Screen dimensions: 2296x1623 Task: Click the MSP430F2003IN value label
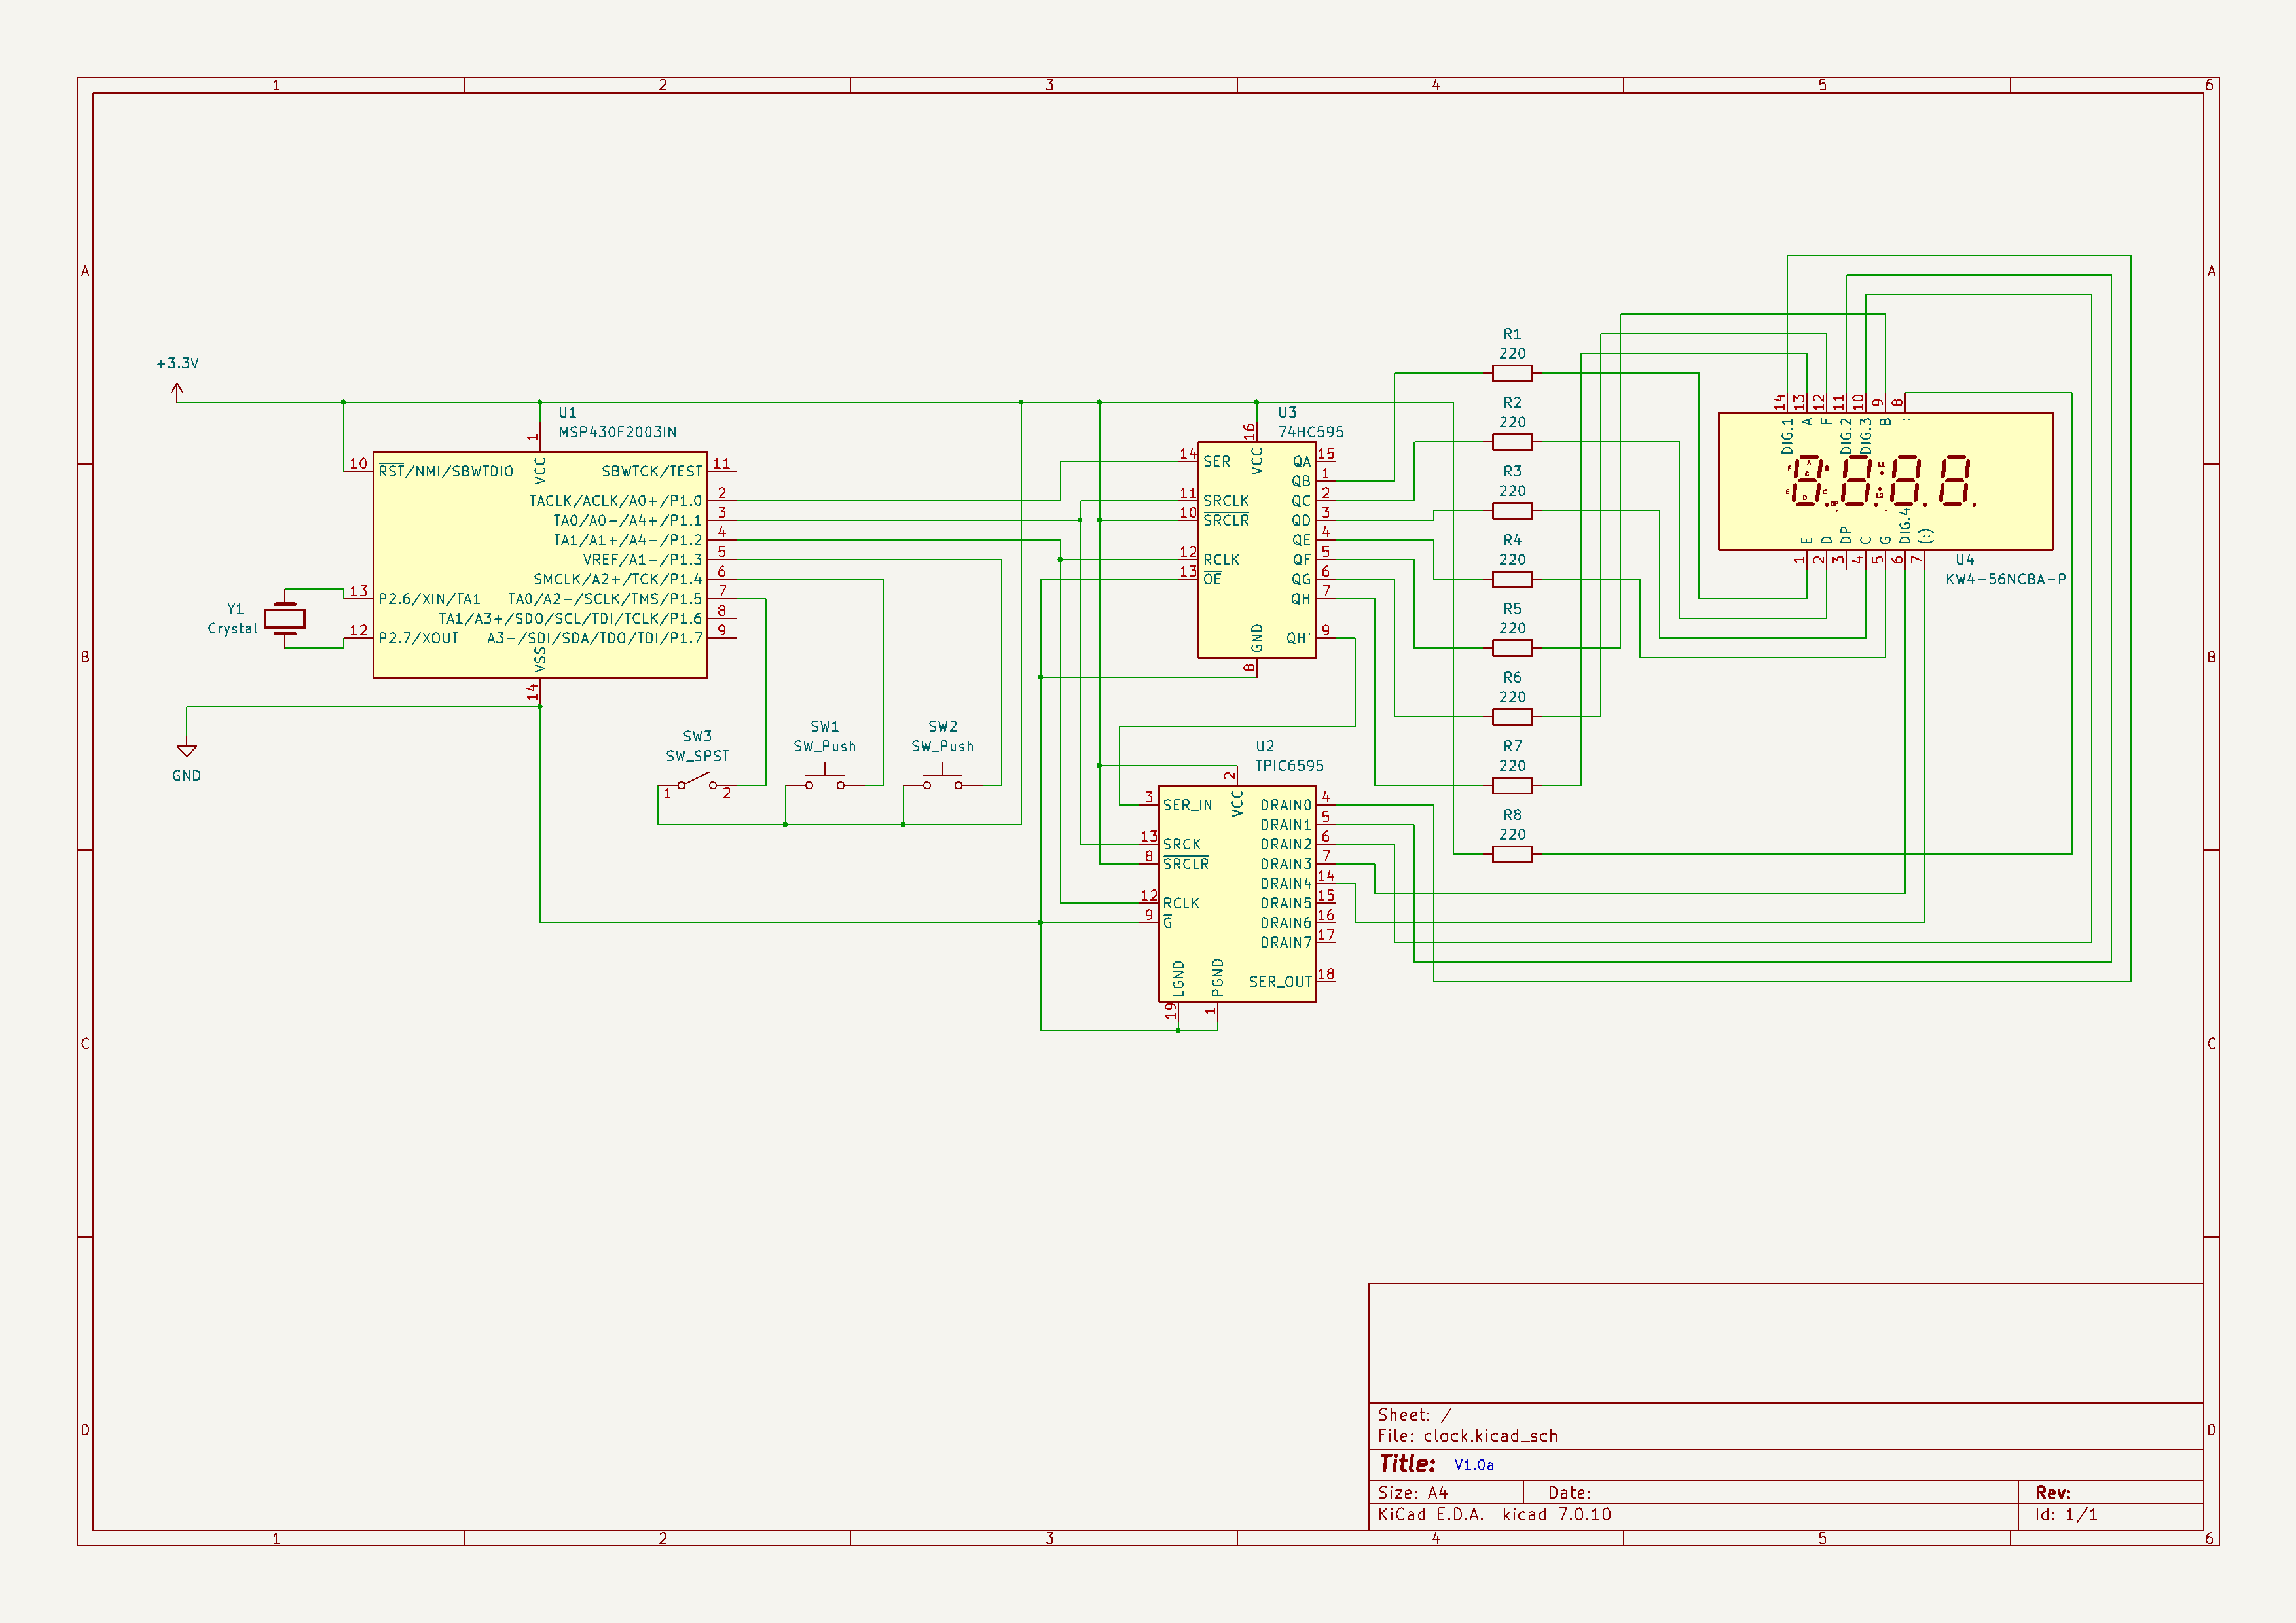click(617, 432)
